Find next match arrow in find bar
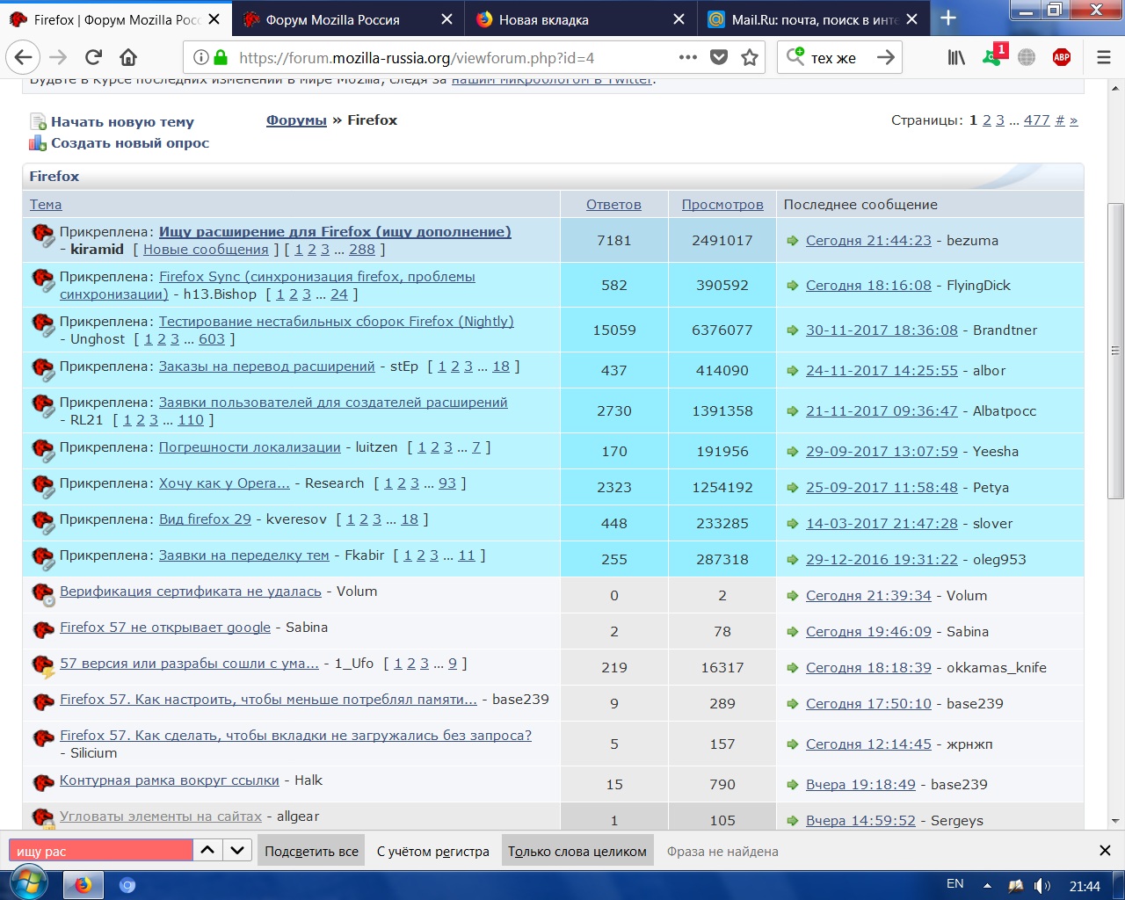 tap(237, 851)
